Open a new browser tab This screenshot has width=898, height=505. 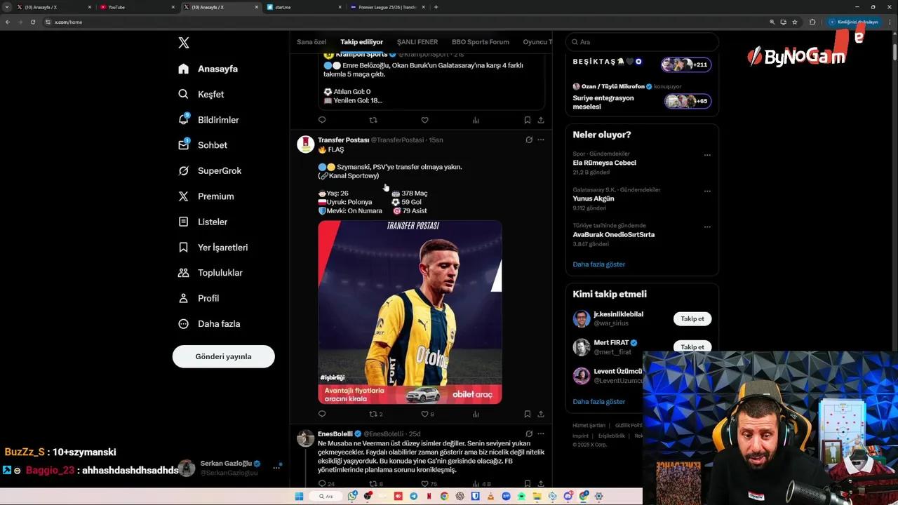[x=436, y=7]
